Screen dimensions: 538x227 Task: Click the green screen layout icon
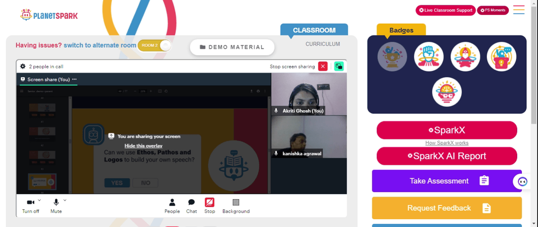click(339, 67)
